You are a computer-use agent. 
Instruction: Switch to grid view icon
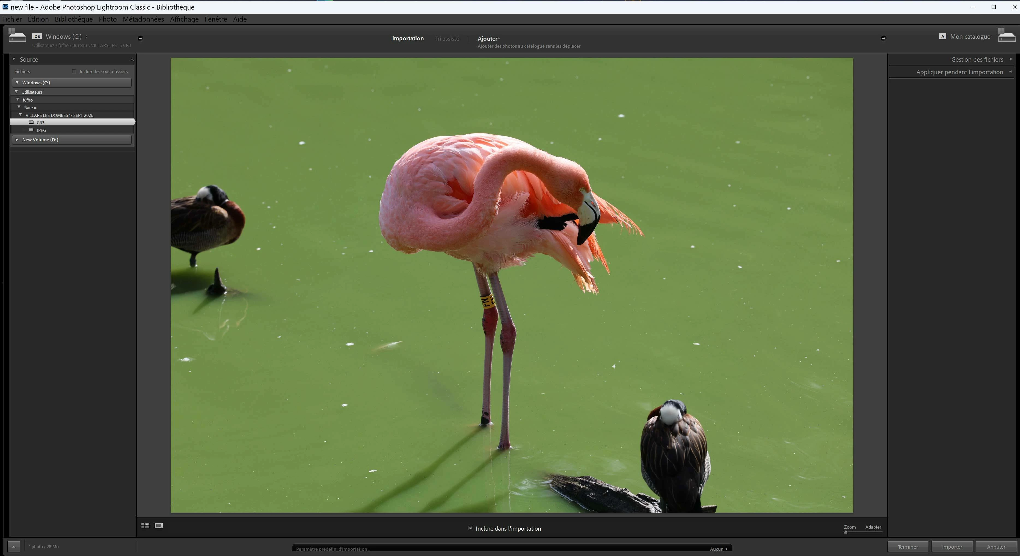[145, 525]
